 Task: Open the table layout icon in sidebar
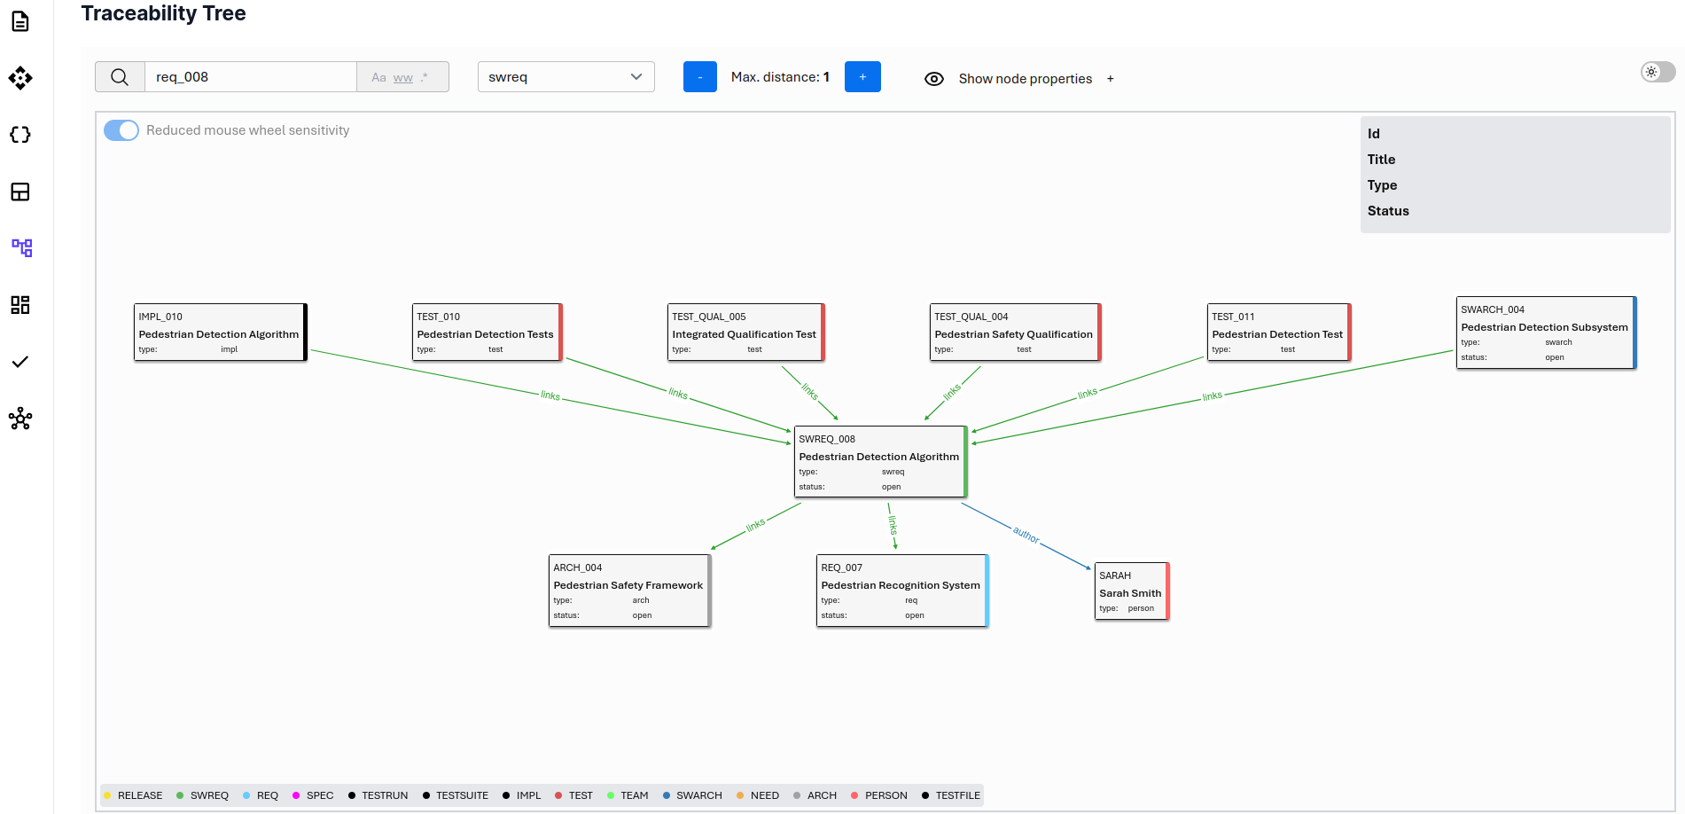click(20, 192)
